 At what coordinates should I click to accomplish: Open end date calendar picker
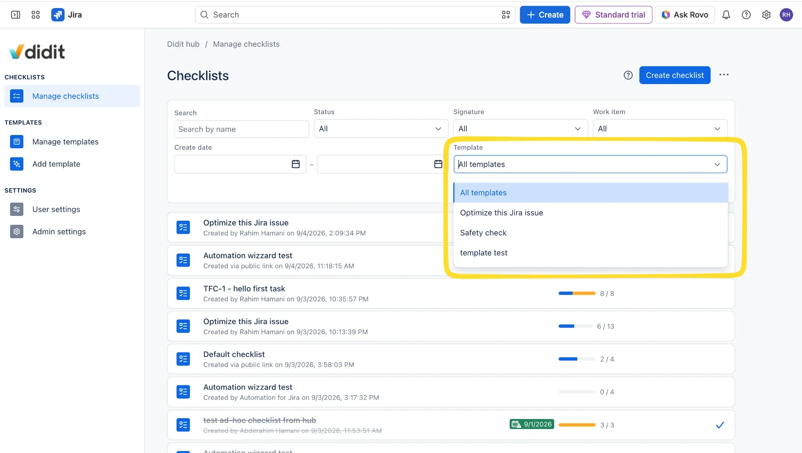coord(438,164)
